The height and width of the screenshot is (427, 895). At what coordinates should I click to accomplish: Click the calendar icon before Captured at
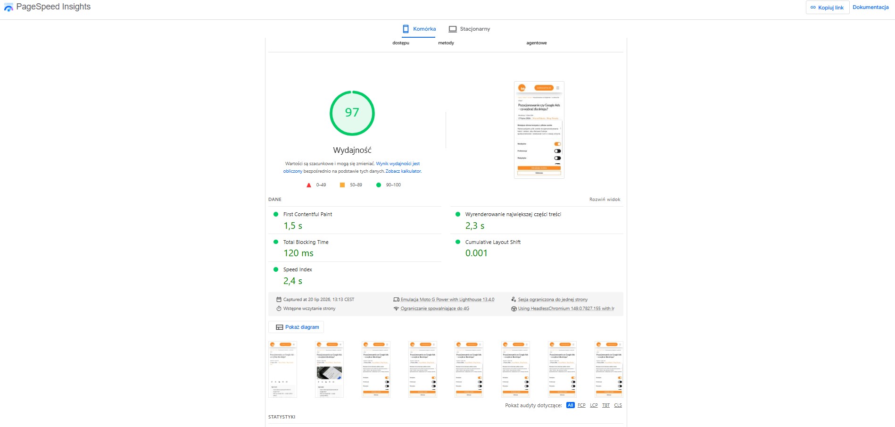click(279, 300)
